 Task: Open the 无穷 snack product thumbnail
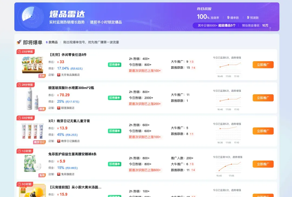tap(33, 65)
